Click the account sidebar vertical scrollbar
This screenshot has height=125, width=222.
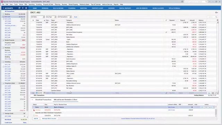27,64
